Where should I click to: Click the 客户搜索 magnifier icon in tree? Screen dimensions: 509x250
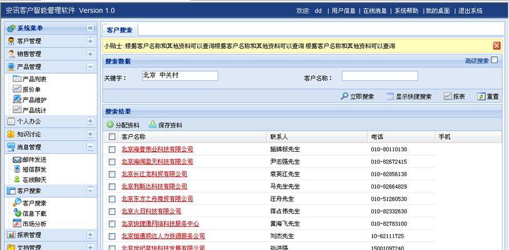coord(17,202)
